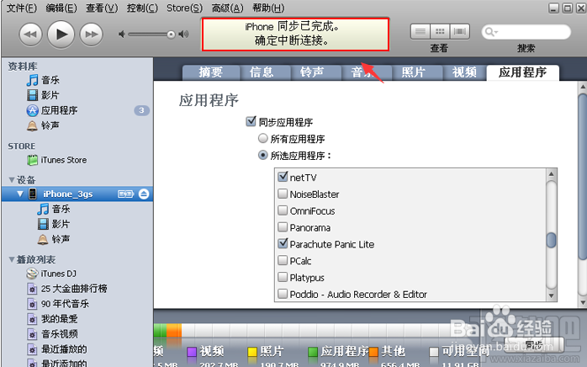Click the Next track button
The image size is (587, 367).
[x=92, y=35]
